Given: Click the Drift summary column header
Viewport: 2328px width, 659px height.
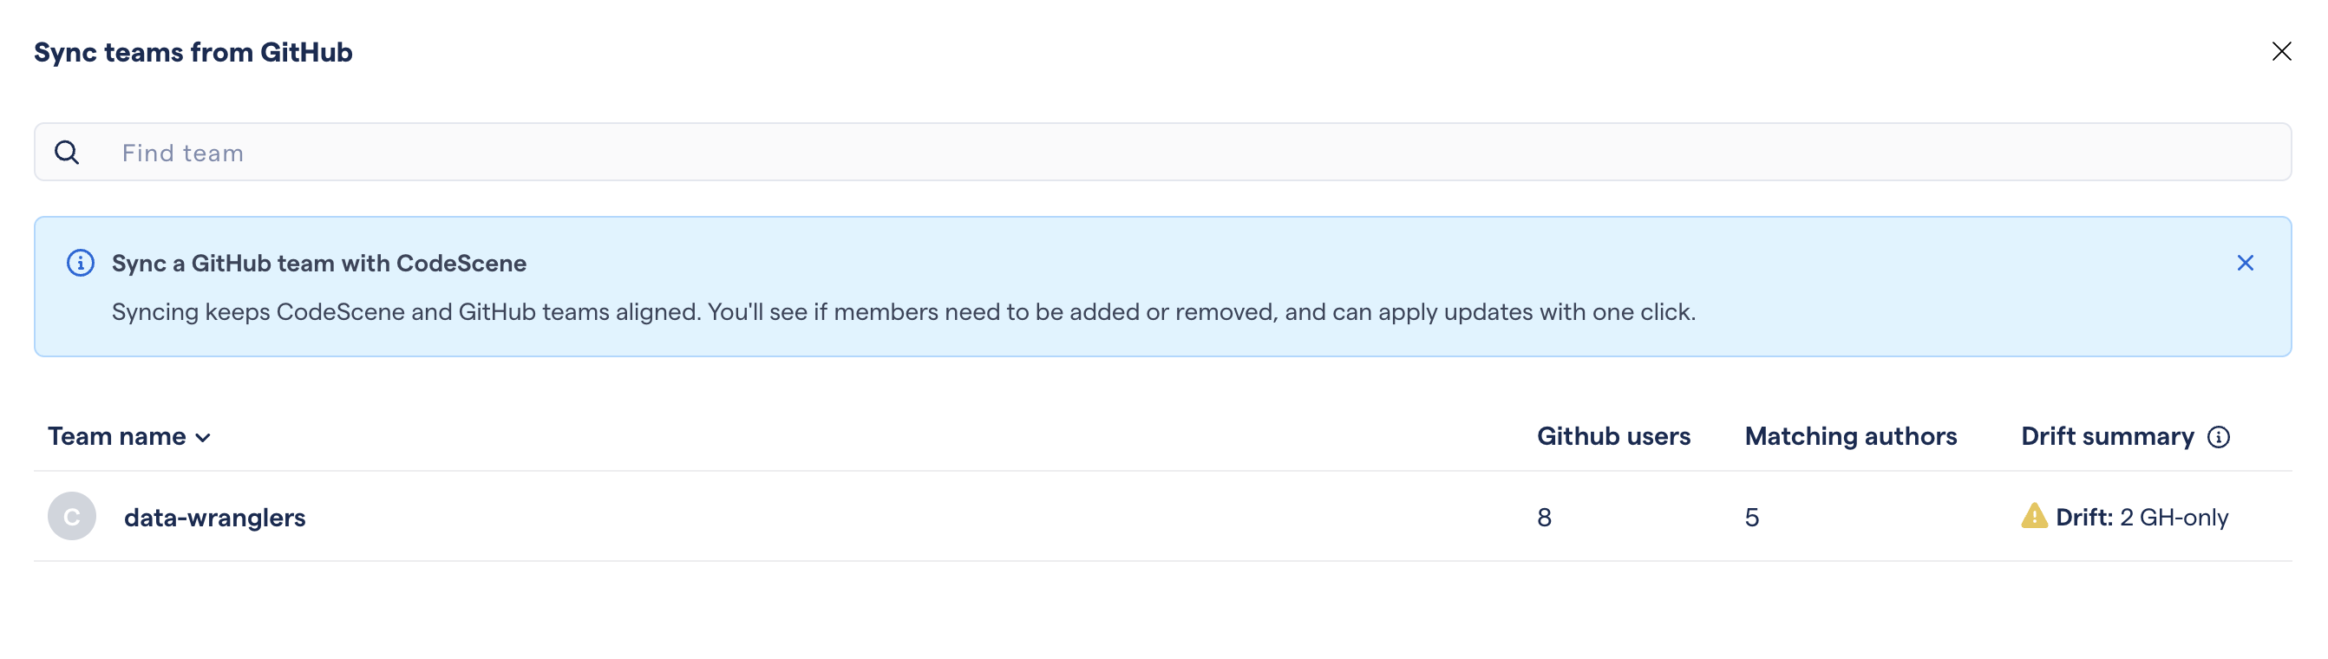Looking at the screenshot, I should (x=2107, y=437).
